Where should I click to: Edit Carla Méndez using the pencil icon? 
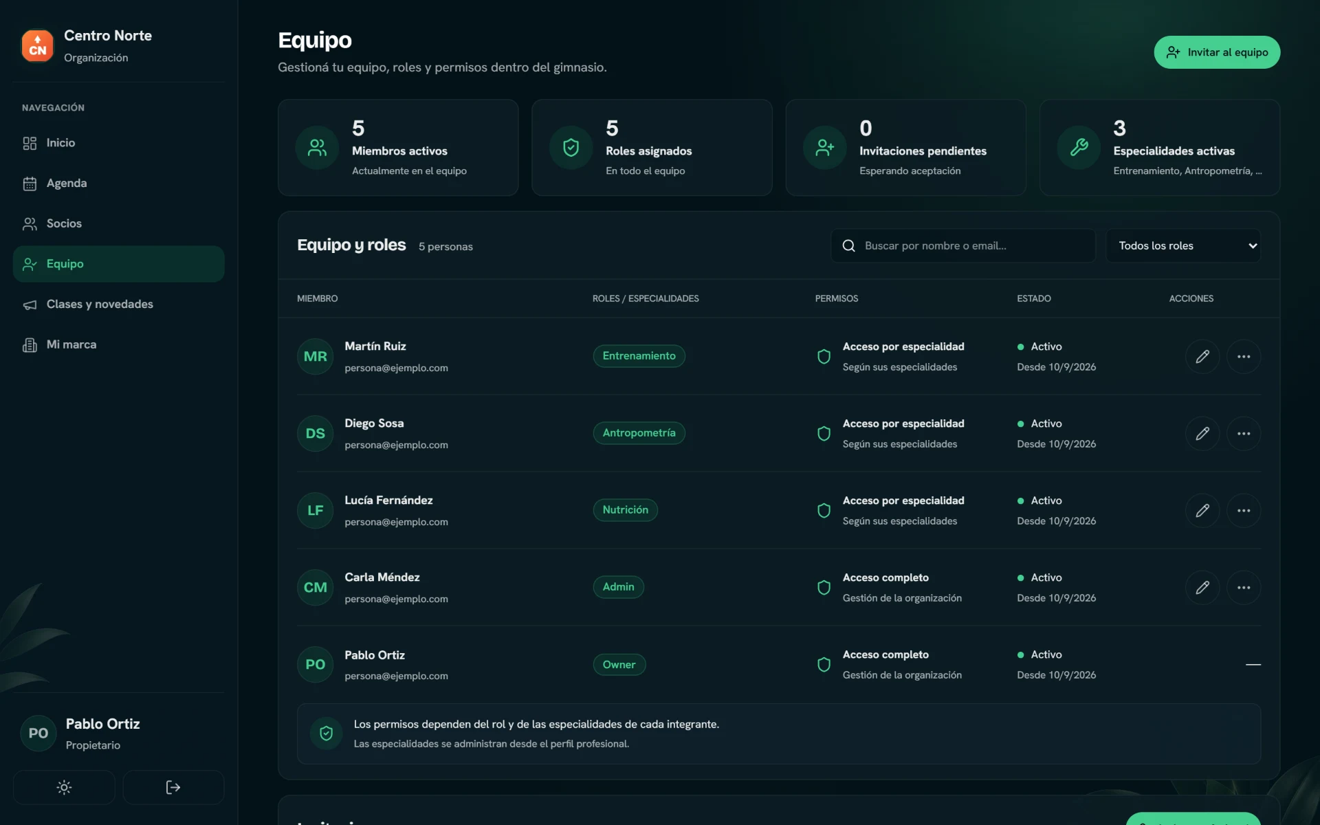pos(1202,587)
